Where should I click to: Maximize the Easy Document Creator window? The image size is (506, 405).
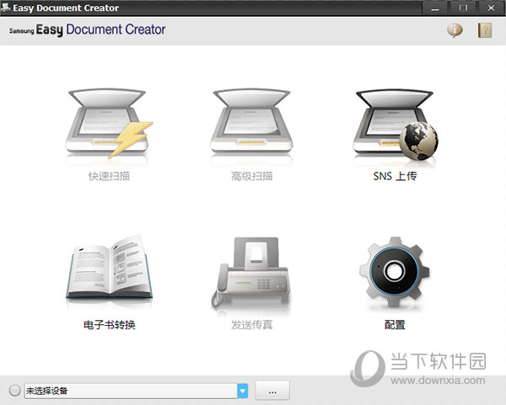point(463,8)
